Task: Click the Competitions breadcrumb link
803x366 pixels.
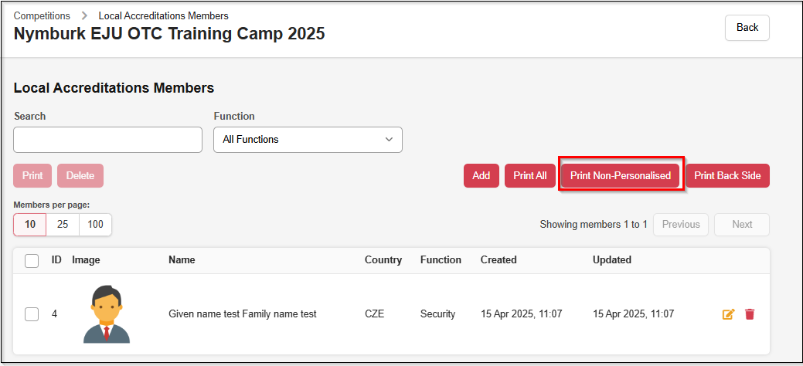Action: [x=42, y=15]
